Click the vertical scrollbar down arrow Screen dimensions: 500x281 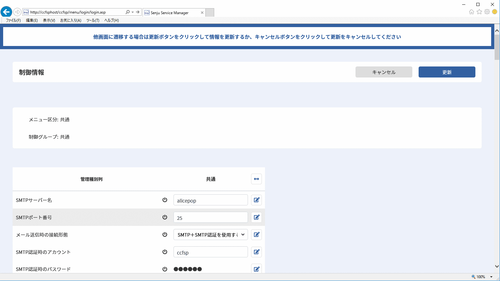(497, 267)
